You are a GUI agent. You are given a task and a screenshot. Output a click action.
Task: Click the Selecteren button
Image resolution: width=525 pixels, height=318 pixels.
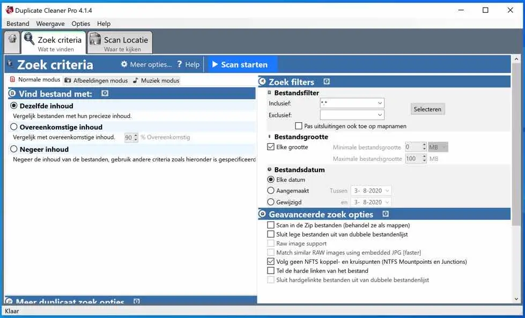pyautogui.click(x=427, y=109)
